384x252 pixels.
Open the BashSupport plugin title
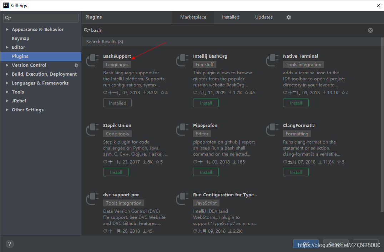[x=117, y=56]
